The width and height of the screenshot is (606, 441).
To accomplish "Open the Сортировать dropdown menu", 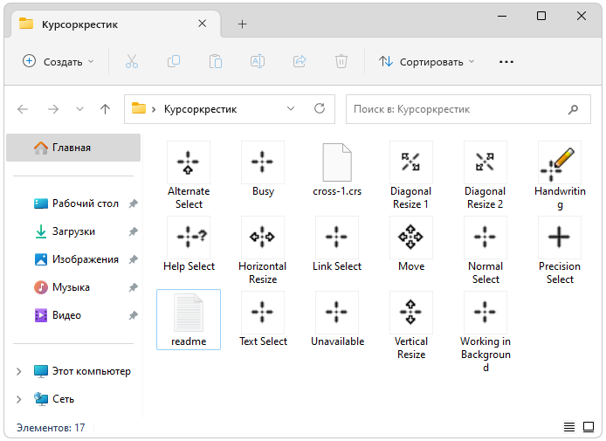I will [427, 61].
